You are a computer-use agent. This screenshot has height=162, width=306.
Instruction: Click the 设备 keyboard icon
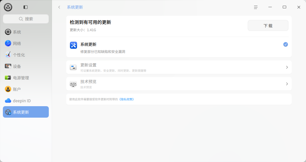pyautogui.click(x=8, y=66)
